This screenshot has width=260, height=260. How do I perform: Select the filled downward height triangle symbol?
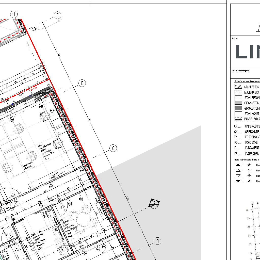[x=238, y=181]
